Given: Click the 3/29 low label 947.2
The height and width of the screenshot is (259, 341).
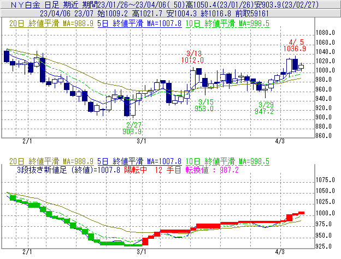Looking at the screenshot, I should click(x=264, y=111).
